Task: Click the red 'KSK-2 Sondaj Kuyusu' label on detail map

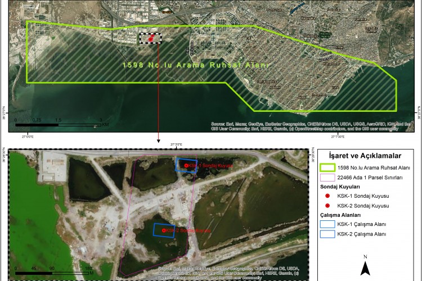Action: 188,230
